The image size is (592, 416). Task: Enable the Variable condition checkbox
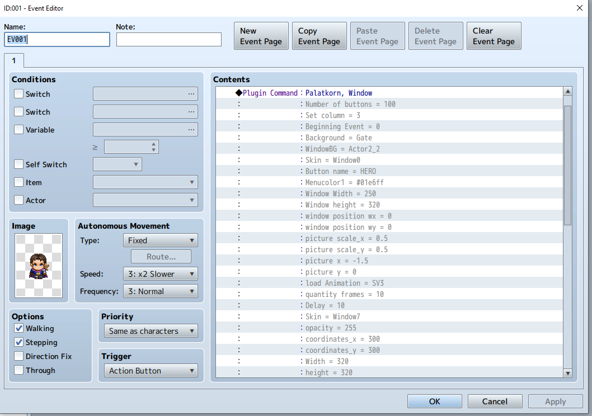18,130
